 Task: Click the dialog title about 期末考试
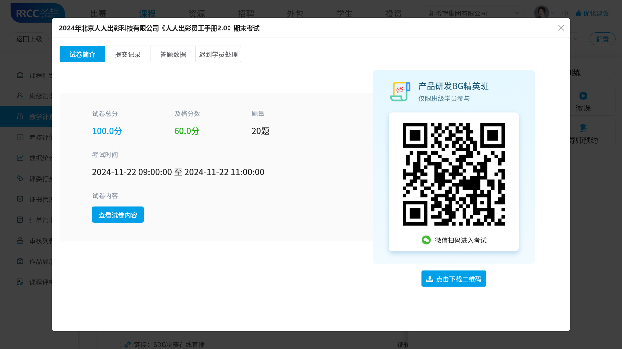[159, 28]
